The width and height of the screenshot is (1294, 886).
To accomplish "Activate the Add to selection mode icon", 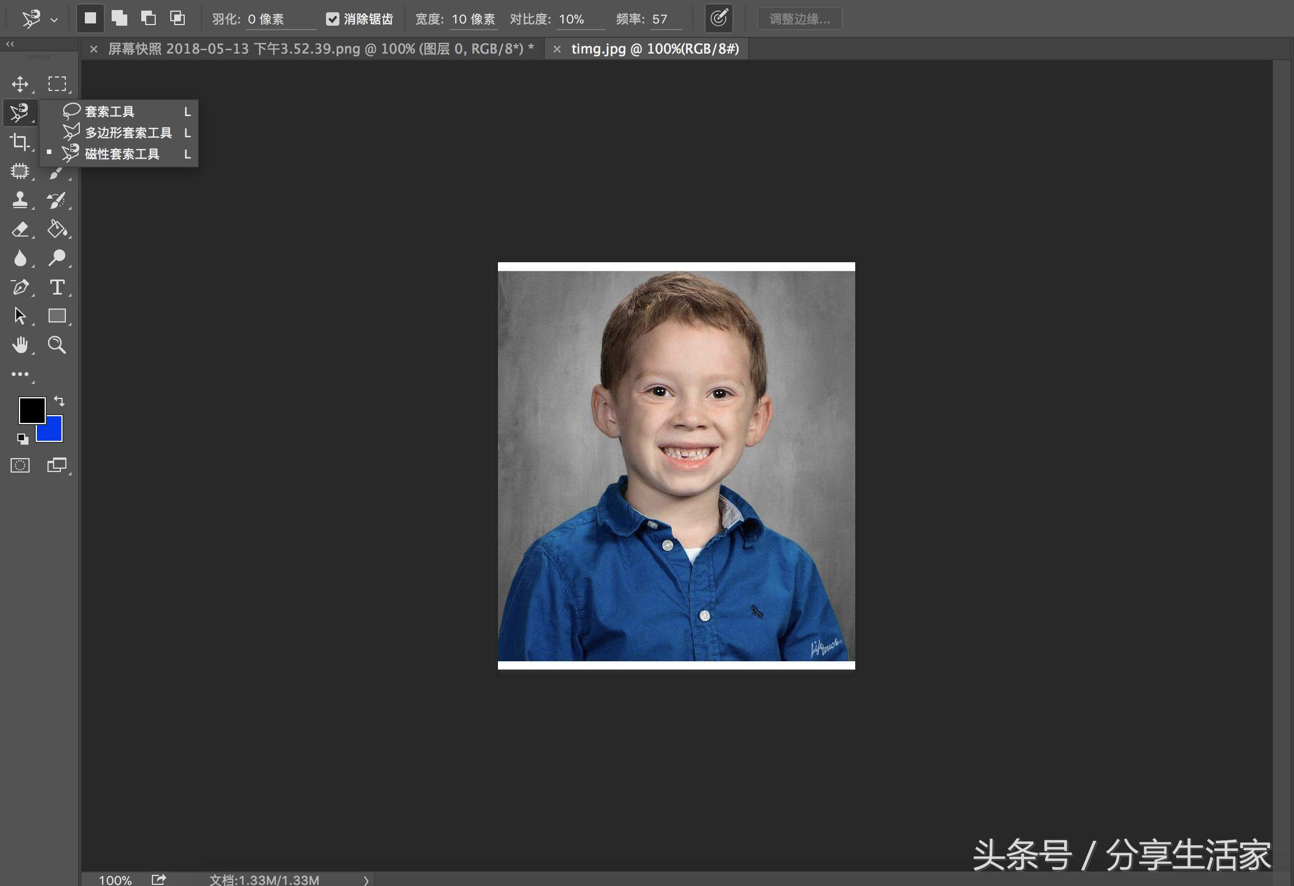I will click(x=119, y=17).
